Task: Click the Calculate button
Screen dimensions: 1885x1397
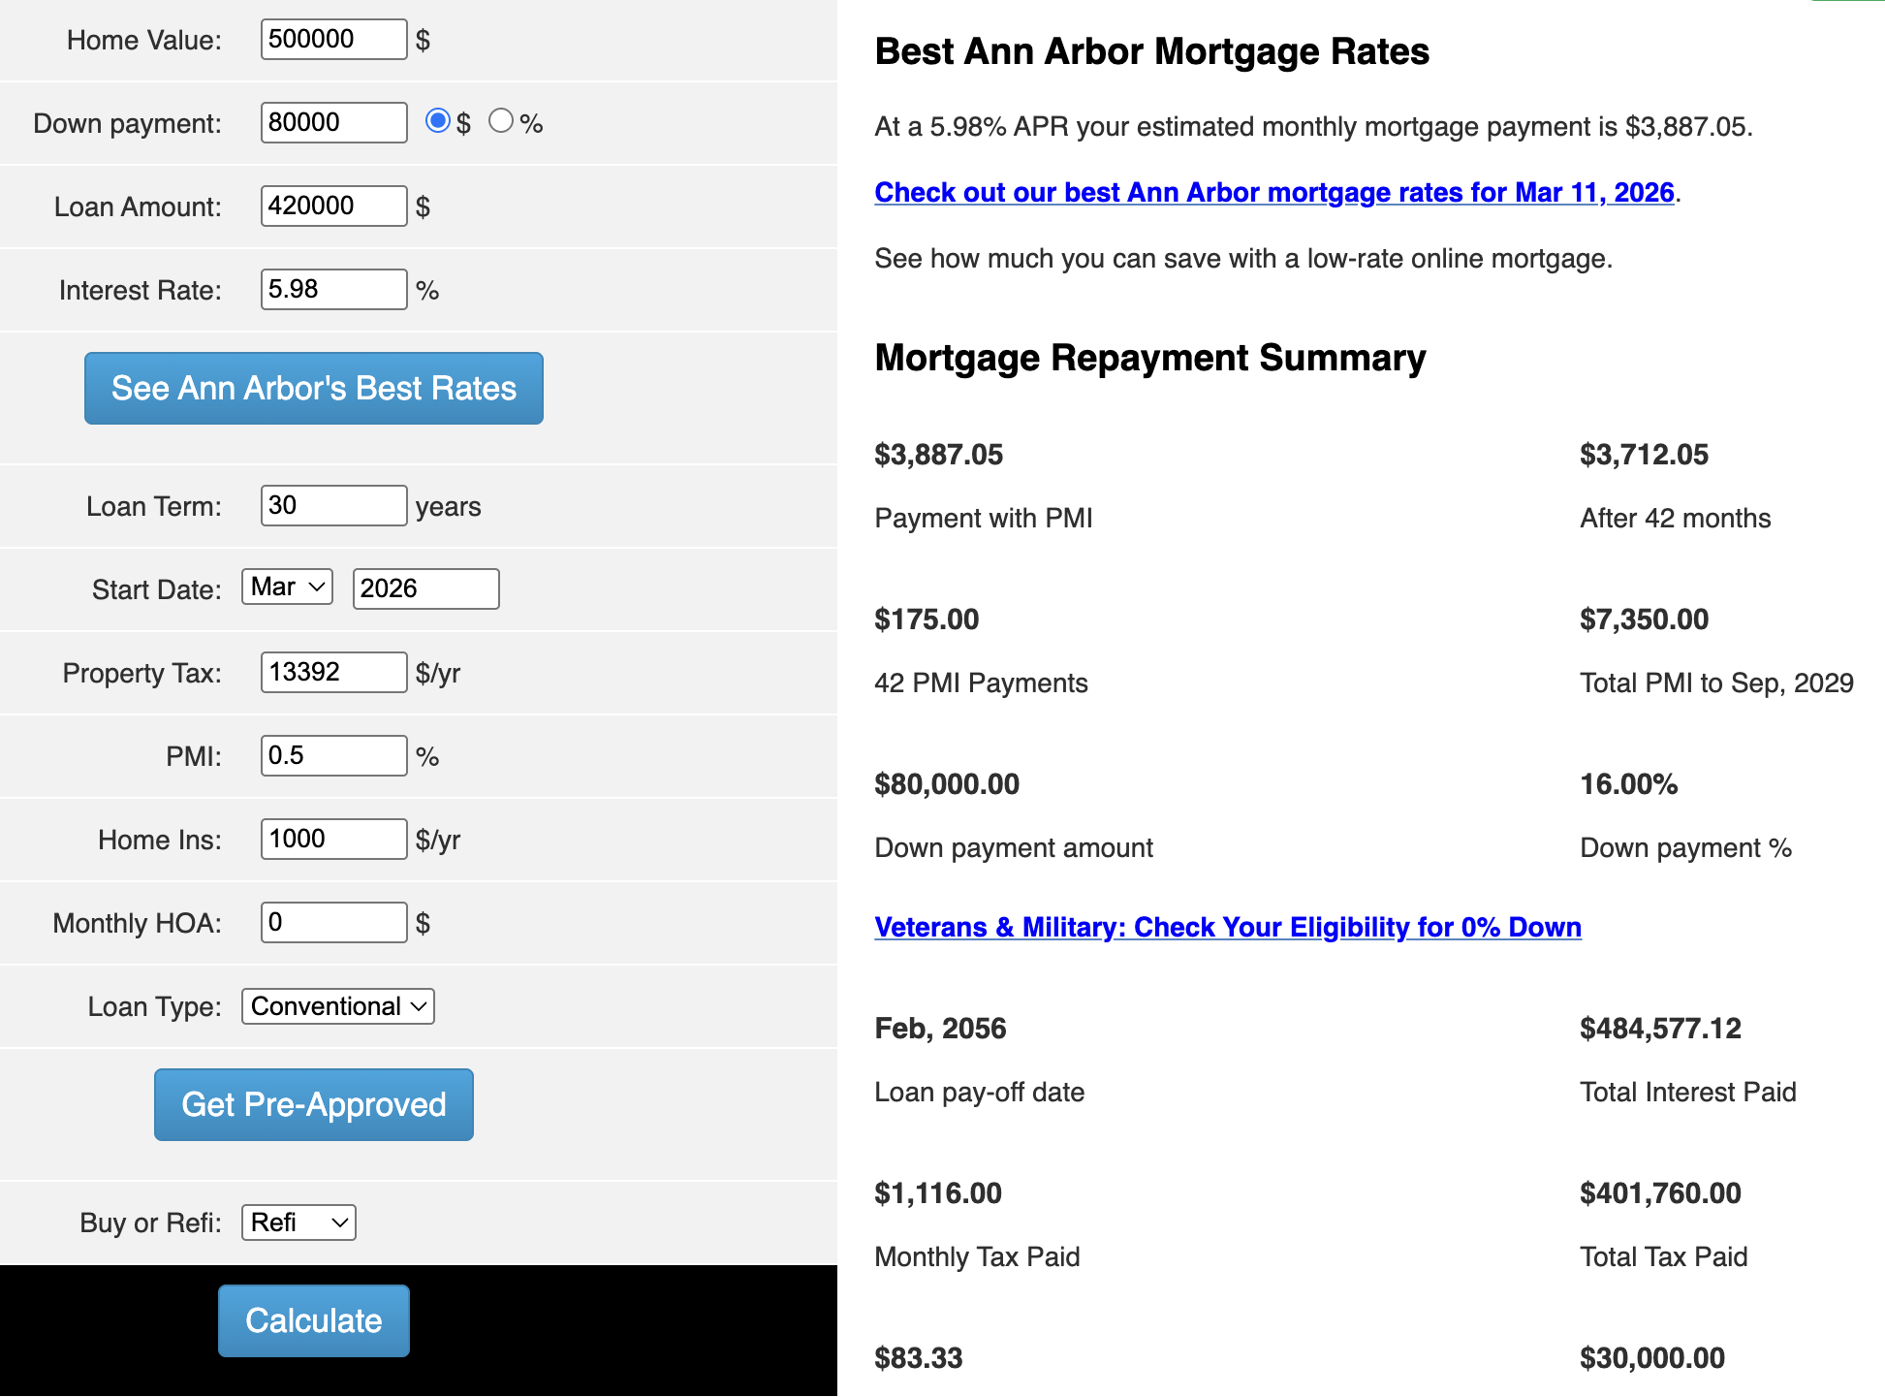Action: point(313,1320)
